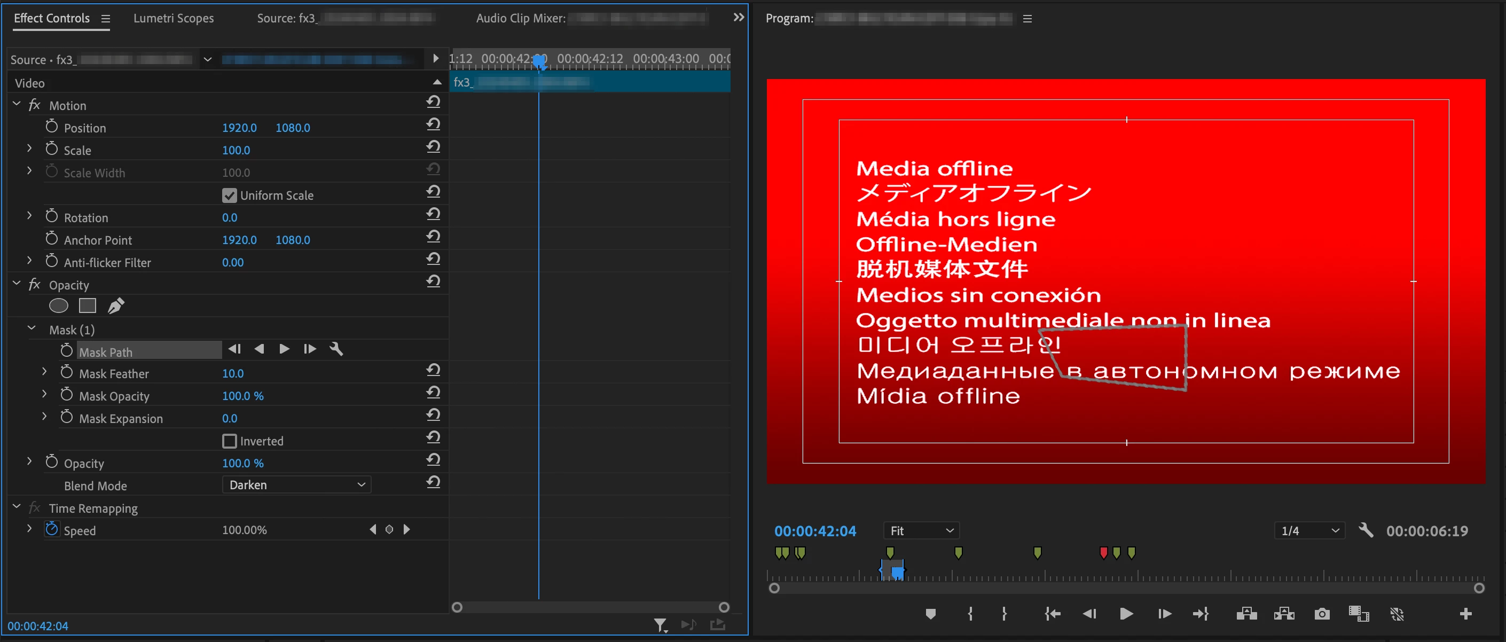Select the ellipse mask tool under Opacity
Image resolution: width=1506 pixels, height=642 pixels.
[58, 305]
